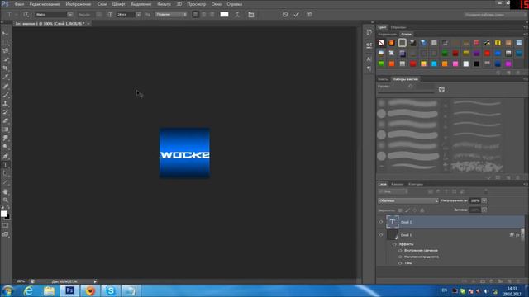Image resolution: width=529 pixels, height=297 pixels.
Task: Apply the default no-style swatch
Action: [381, 43]
